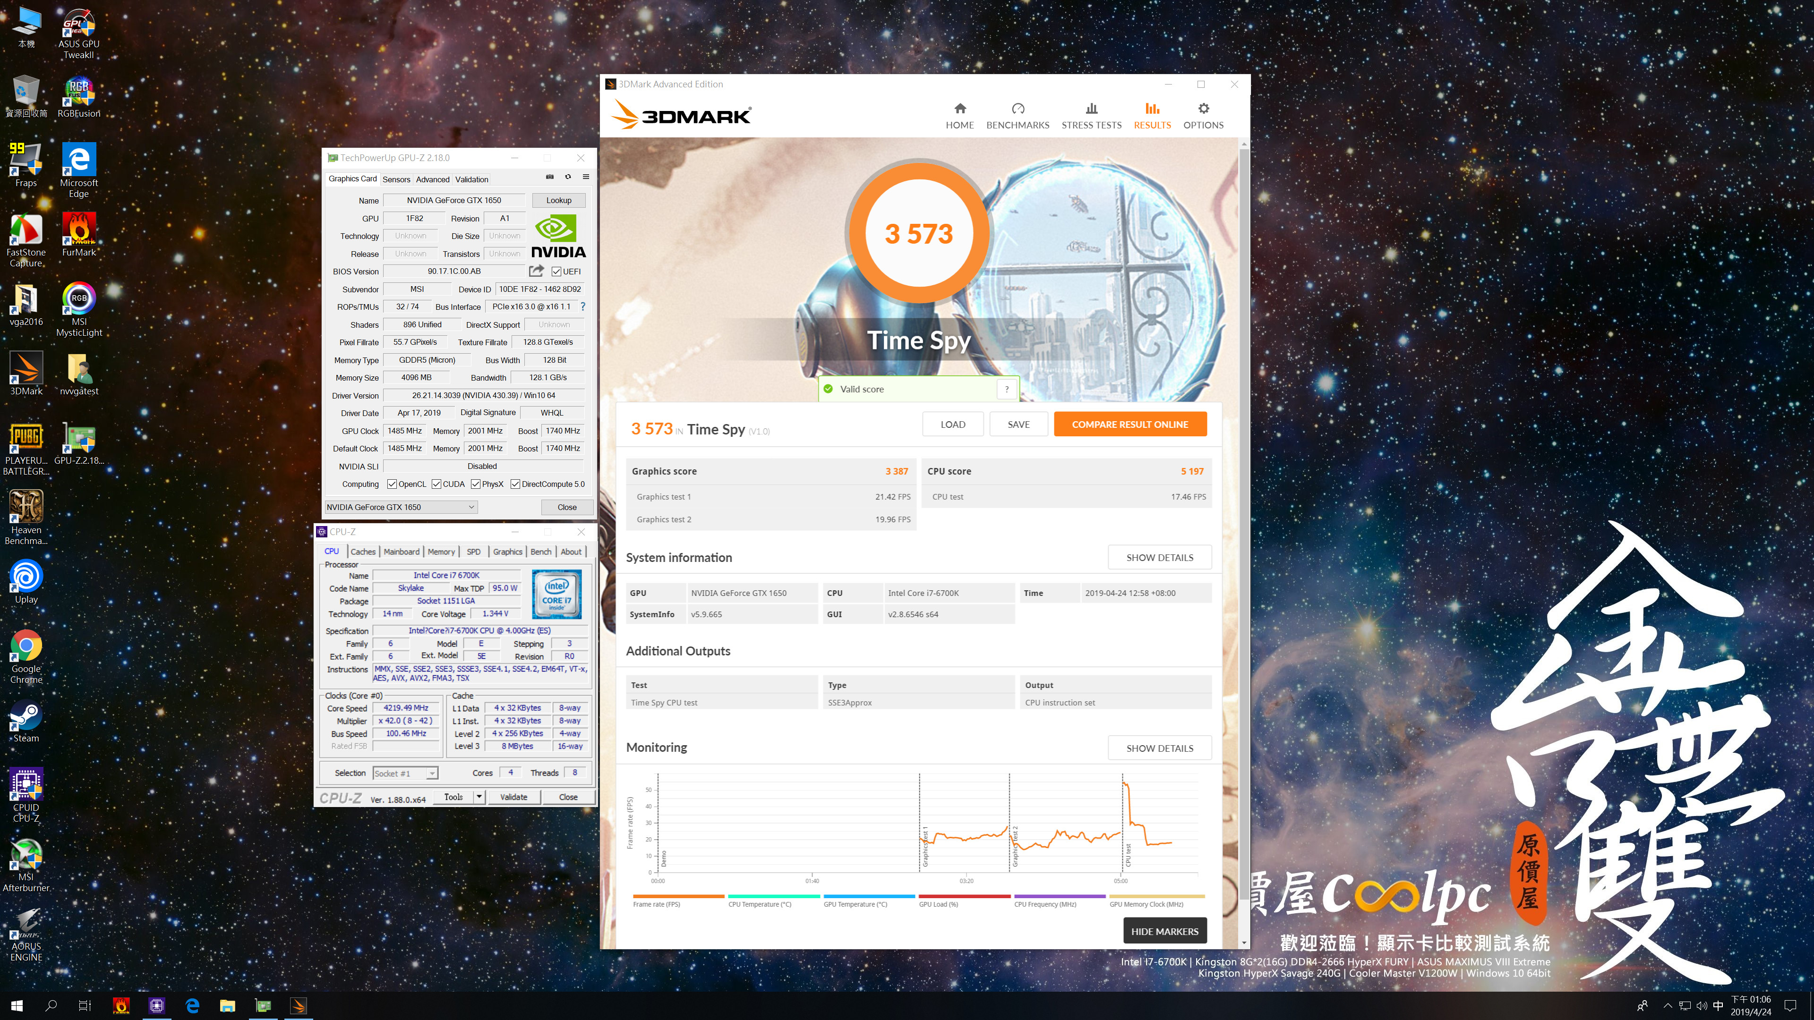Switch to BENCHMARKS in 3DMark

click(1018, 116)
